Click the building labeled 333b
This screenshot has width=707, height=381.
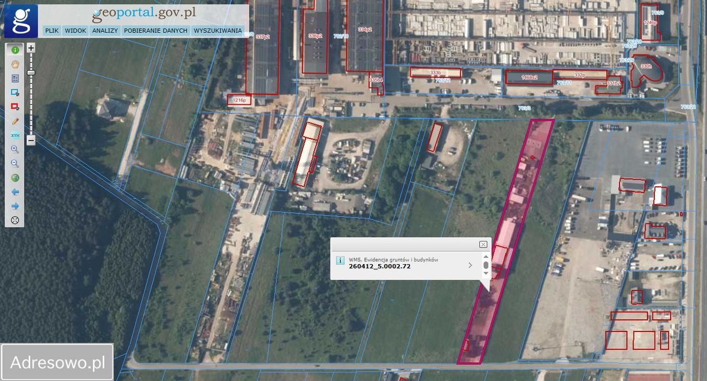click(435, 73)
